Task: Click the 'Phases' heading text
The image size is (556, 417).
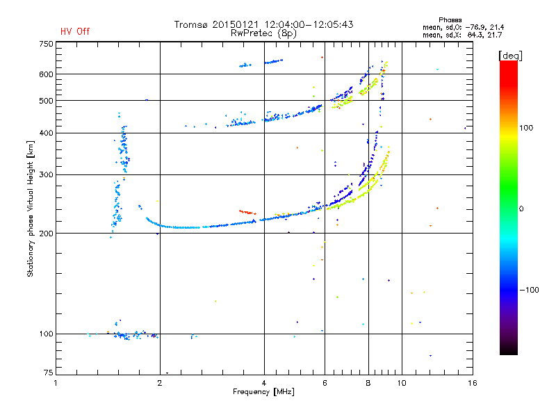Action: tap(450, 20)
